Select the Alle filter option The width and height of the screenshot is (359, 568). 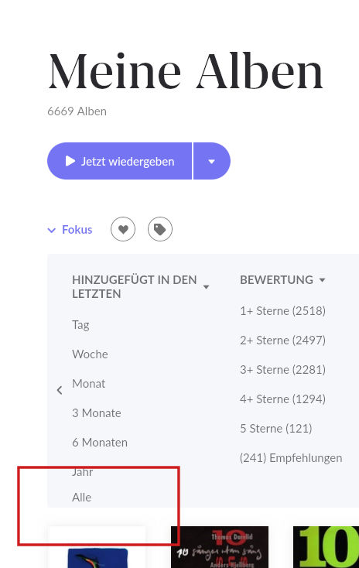coord(81,498)
